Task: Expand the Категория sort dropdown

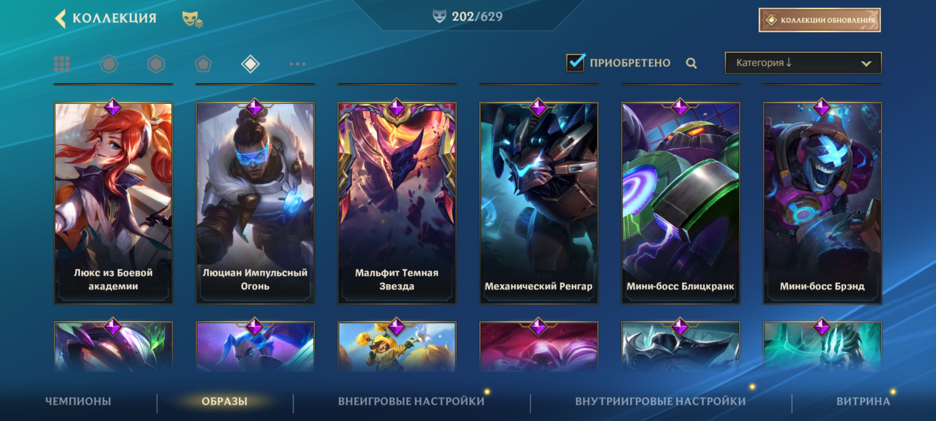Action: click(803, 63)
